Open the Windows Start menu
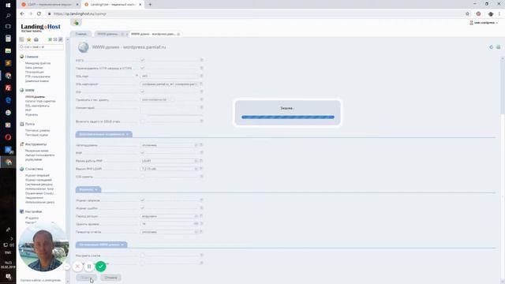 [8, 5]
